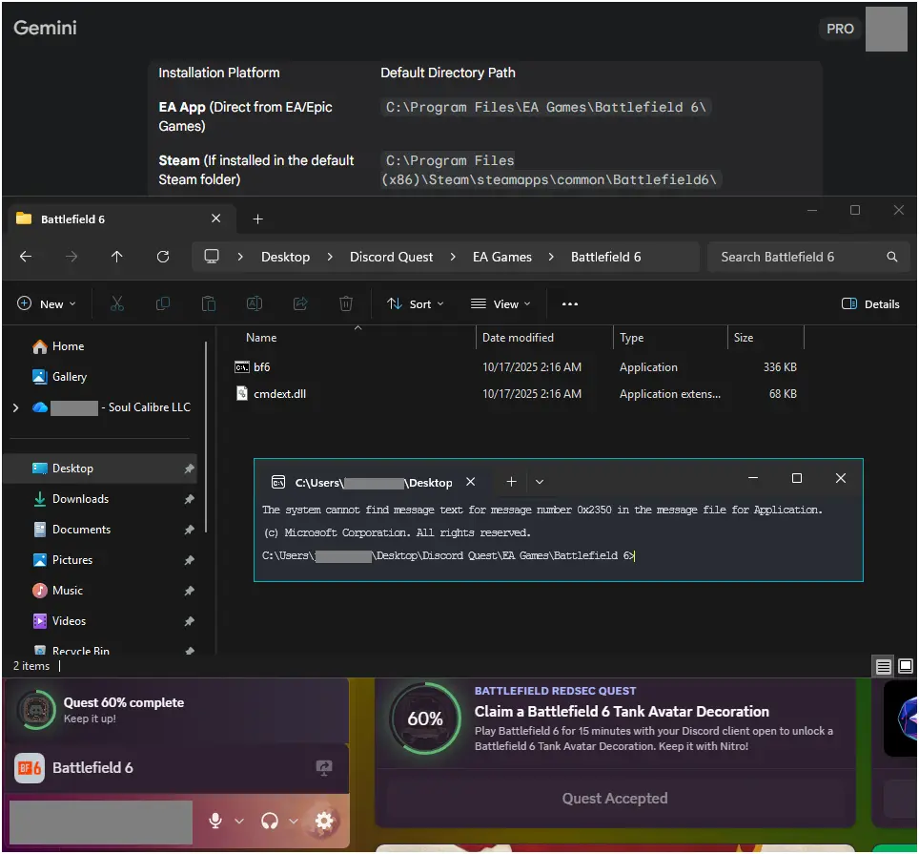Screen dimensions: 919x854
Task: Sort by the Type column header
Action: click(631, 338)
